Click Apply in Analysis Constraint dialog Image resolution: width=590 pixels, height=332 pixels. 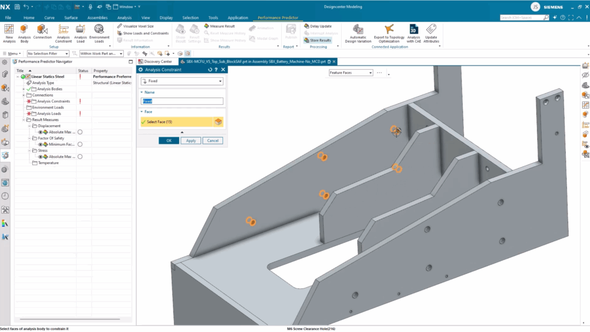(191, 140)
